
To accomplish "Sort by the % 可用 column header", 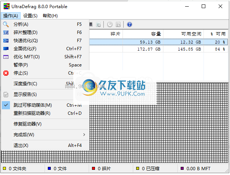I will [216, 34].
